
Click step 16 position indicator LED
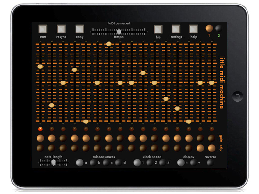pos(211,129)
